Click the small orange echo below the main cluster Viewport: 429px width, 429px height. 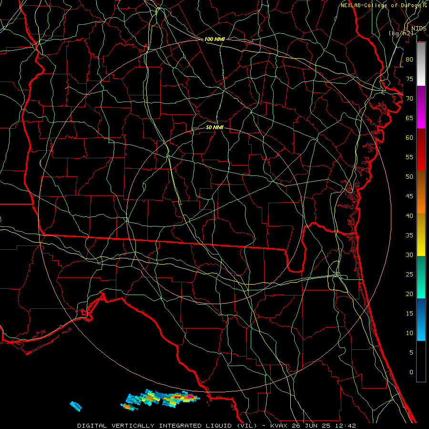click(129, 408)
